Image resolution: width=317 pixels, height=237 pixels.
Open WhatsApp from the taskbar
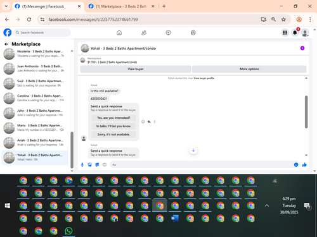[x=68, y=231]
